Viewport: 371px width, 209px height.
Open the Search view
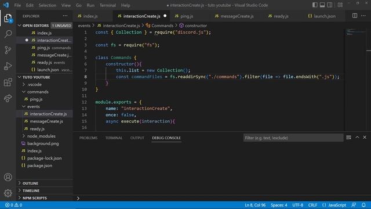[8, 34]
